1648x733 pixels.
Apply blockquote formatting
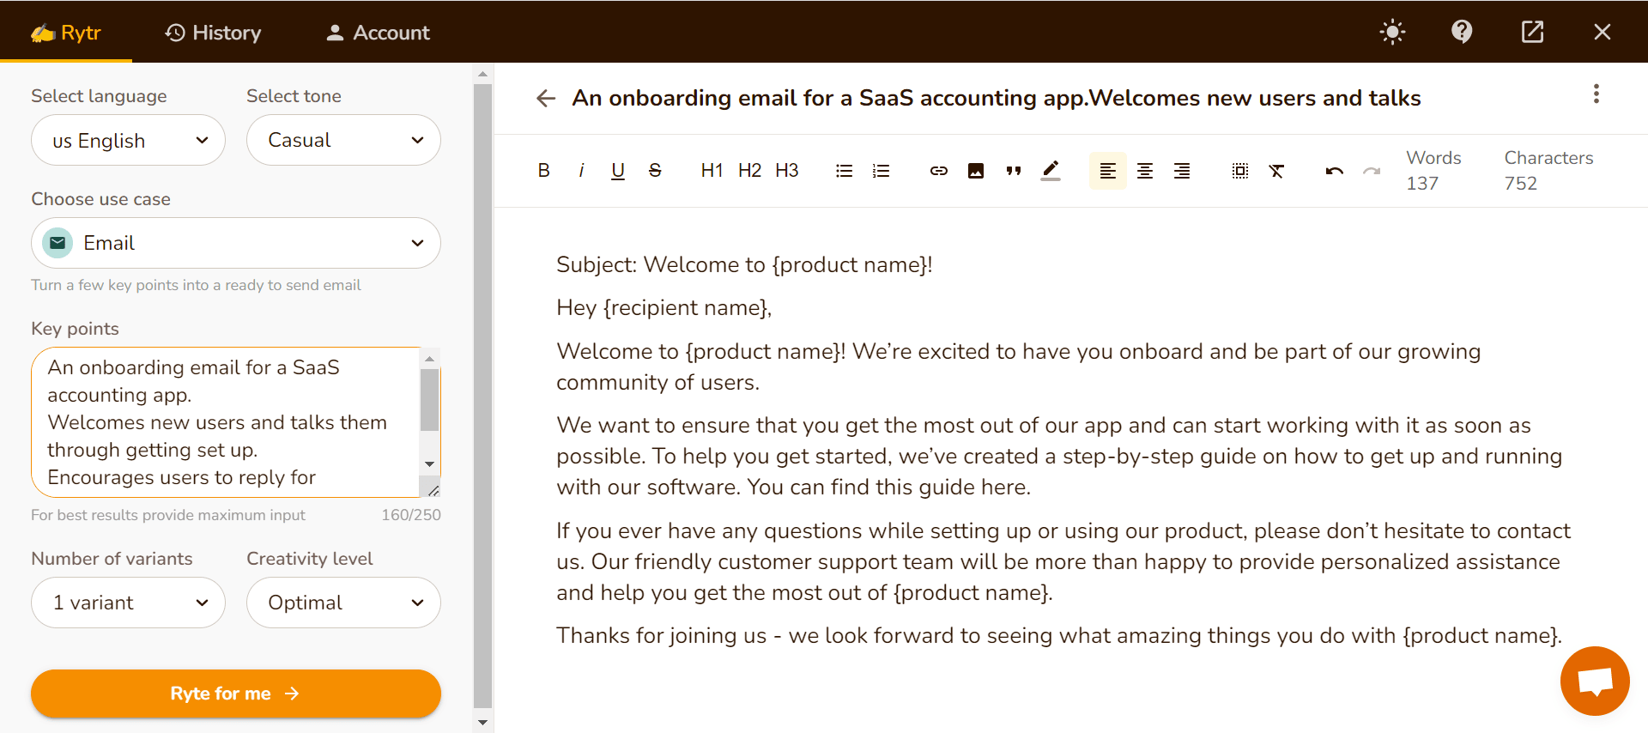click(x=1013, y=171)
